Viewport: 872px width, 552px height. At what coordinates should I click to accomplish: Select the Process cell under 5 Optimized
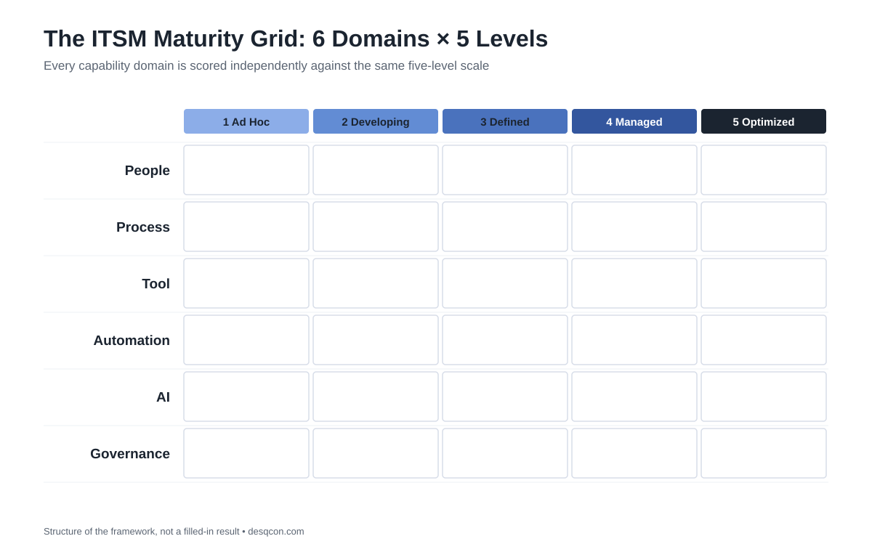(764, 227)
